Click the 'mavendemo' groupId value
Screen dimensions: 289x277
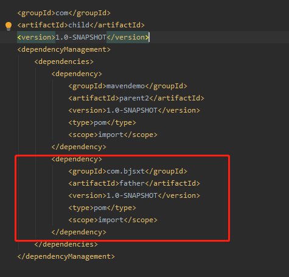click(x=125, y=86)
